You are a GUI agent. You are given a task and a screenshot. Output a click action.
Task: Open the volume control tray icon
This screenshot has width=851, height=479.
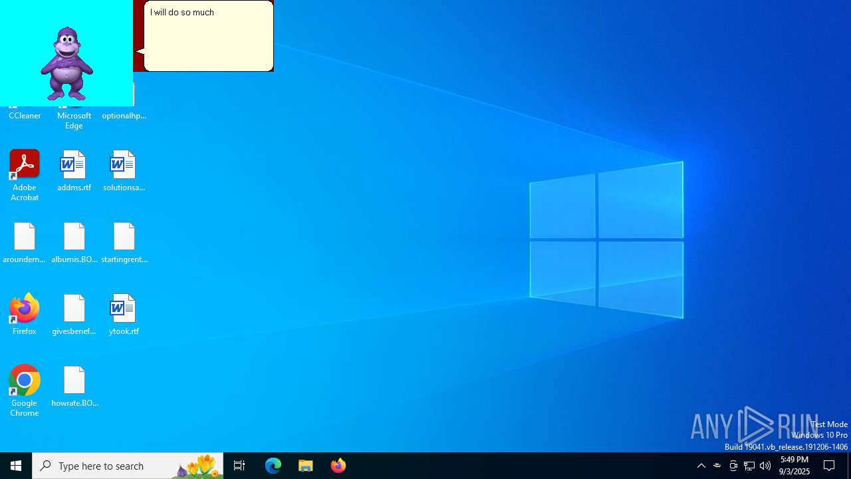coord(765,466)
